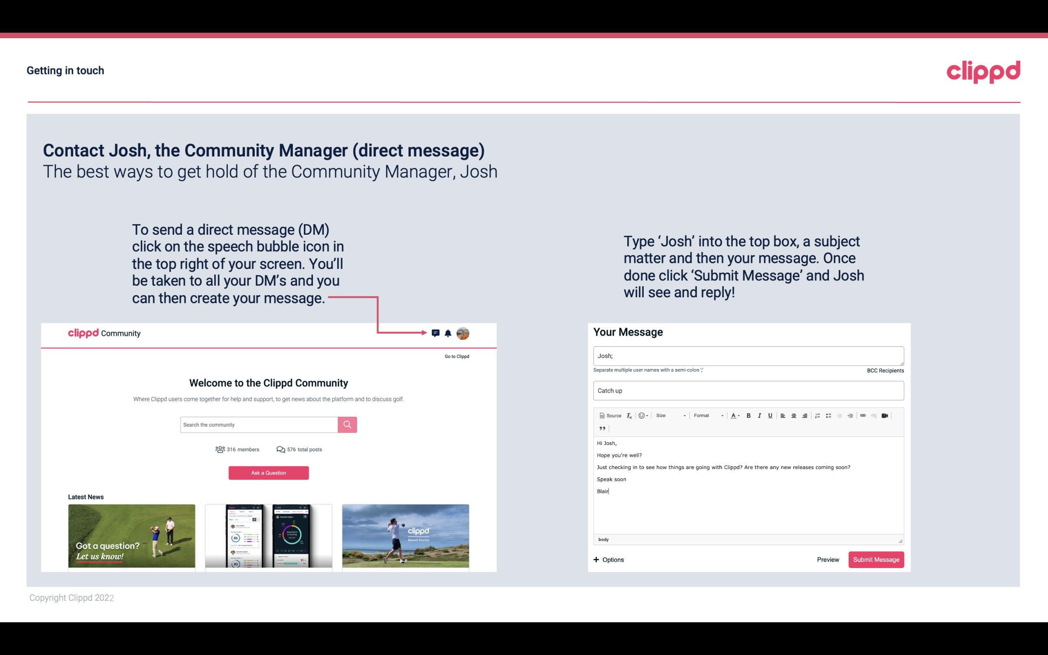Click the Bold formatting icon

[749, 415]
